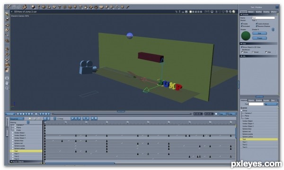
Task: Select the Text tool T icon
Action: point(59,7)
